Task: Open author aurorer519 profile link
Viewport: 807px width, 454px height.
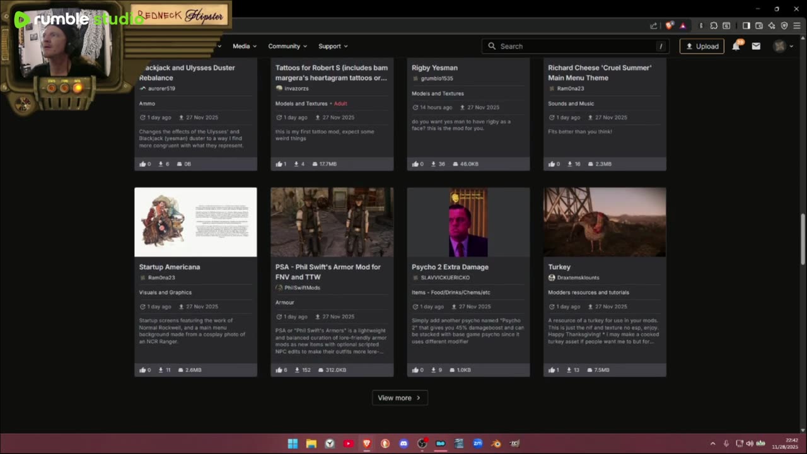Action: [161, 88]
